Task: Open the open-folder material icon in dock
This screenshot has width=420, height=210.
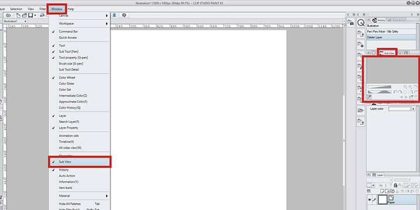Action: [361, 110]
